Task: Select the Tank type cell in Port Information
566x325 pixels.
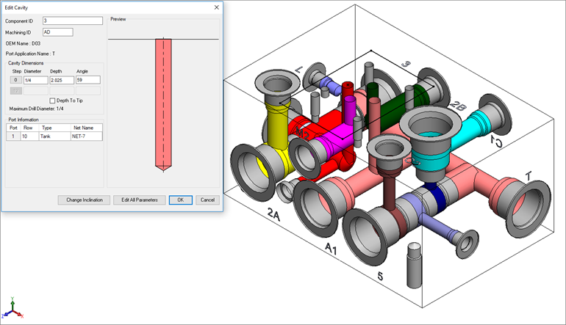Action: 54,136
